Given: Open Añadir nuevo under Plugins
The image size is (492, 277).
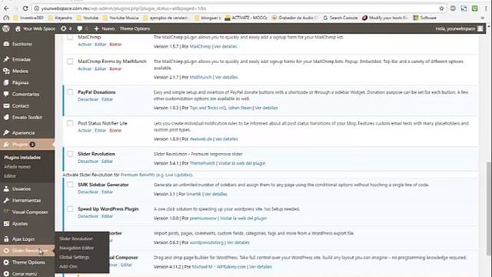Looking at the screenshot, I should click(17, 167).
